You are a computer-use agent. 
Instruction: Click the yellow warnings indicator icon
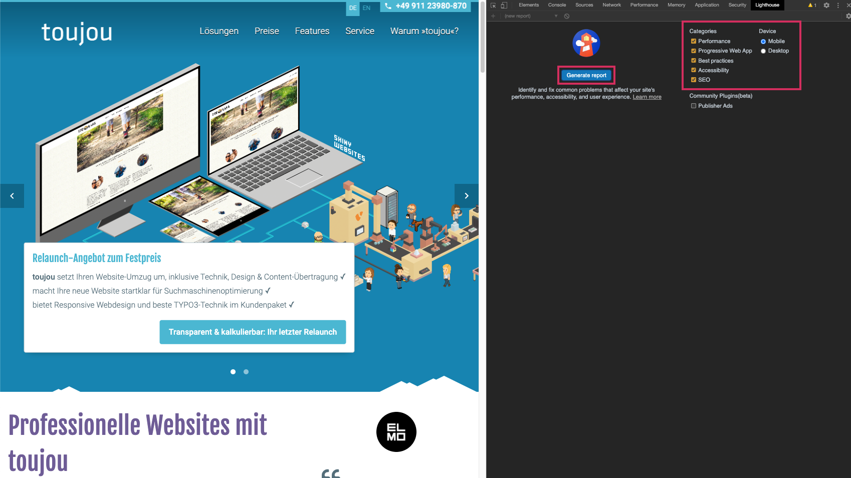pyautogui.click(x=812, y=5)
